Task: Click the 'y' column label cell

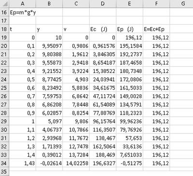Action: click(x=49, y=29)
